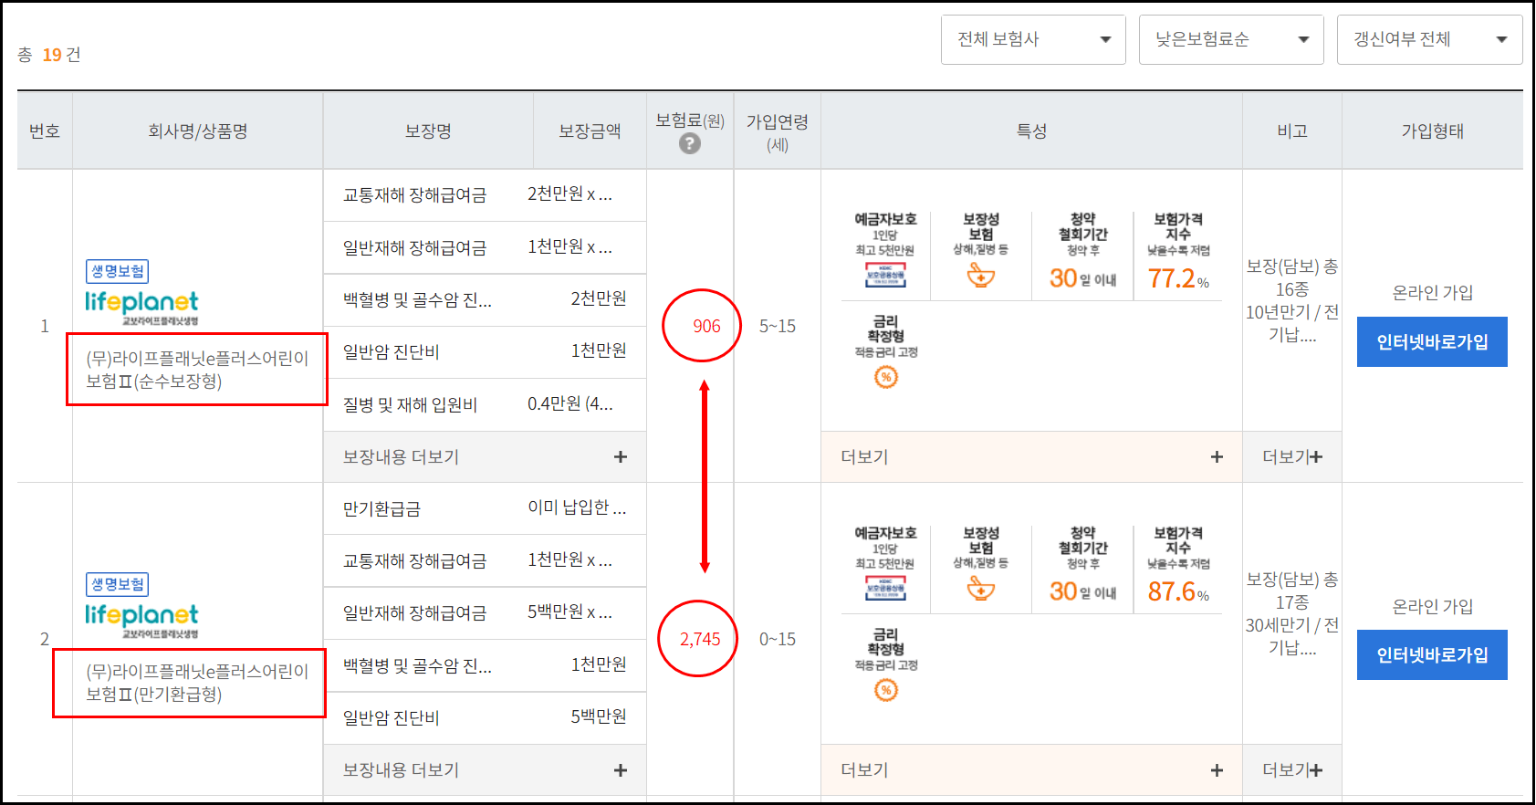Click the 생명보험 badge in row 2
This screenshot has height=805, width=1536.
tap(118, 584)
